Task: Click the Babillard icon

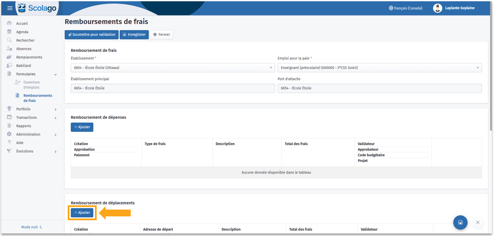Action: pyautogui.click(x=9, y=66)
